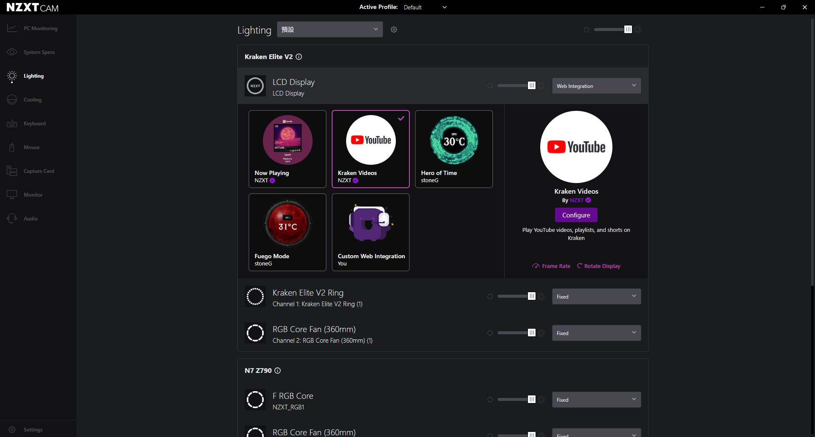Open Channel 2 RGB Core Fan Fixed dropdown
This screenshot has width=815, height=437.
596,333
